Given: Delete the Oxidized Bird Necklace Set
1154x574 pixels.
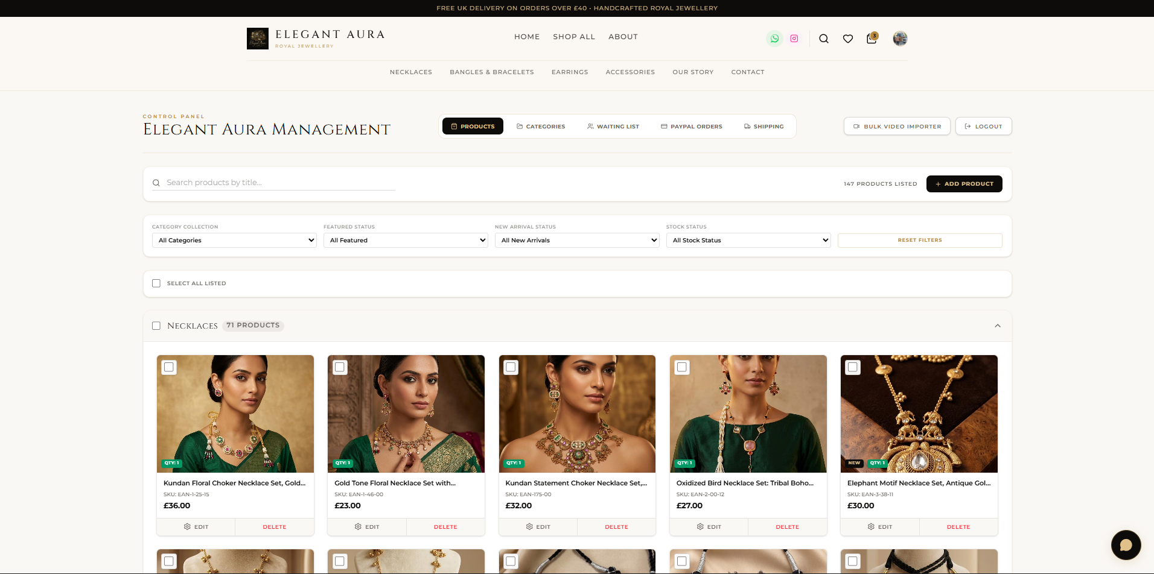Looking at the screenshot, I should pos(788,527).
